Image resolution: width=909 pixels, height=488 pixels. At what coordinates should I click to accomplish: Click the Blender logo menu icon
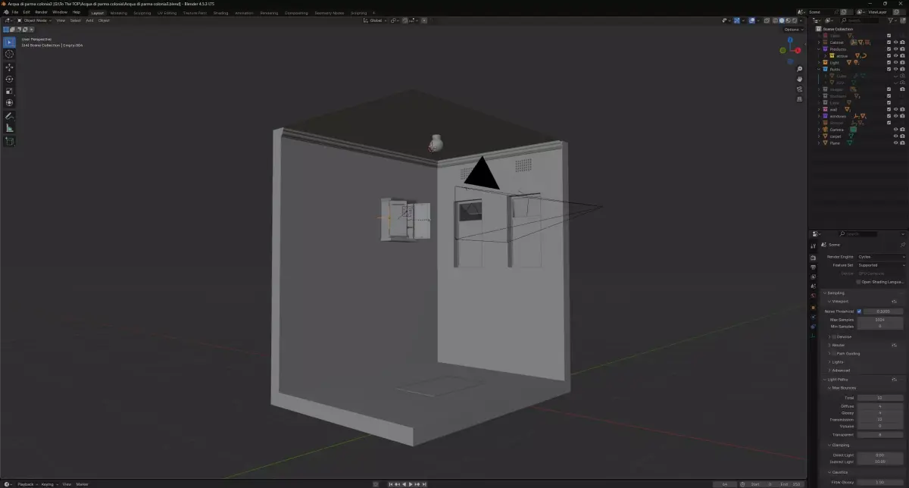click(6, 12)
